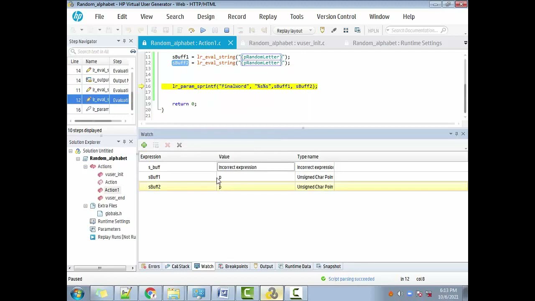The height and width of the screenshot is (301, 535).
Task: Click the Incorrect expression value field
Action: pyautogui.click(x=256, y=167)
